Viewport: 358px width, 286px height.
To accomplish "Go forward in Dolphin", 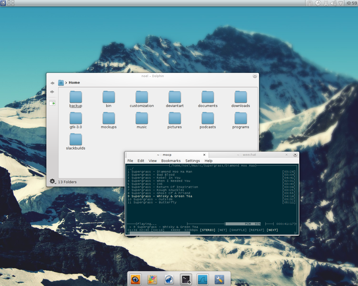I will 52,92.
